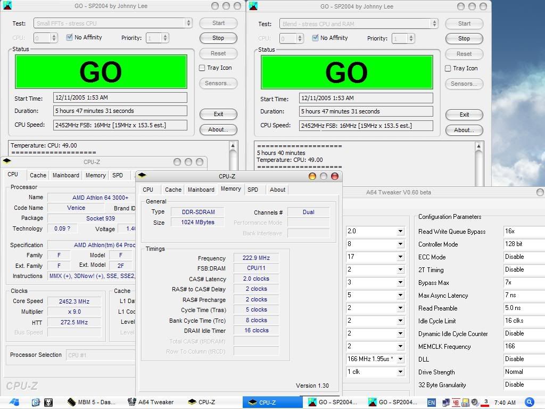Click the 2452.3 MHz Core Speed value
The width and height of the screenshot is (545, 409).
coord(74,301)
